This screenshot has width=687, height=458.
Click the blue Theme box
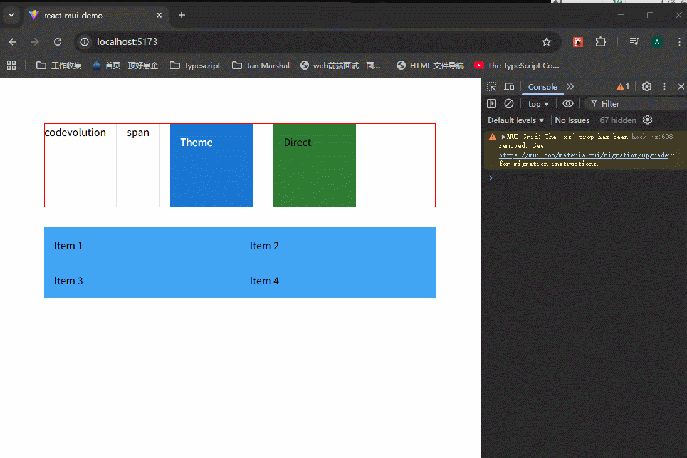tap(211, 165)
